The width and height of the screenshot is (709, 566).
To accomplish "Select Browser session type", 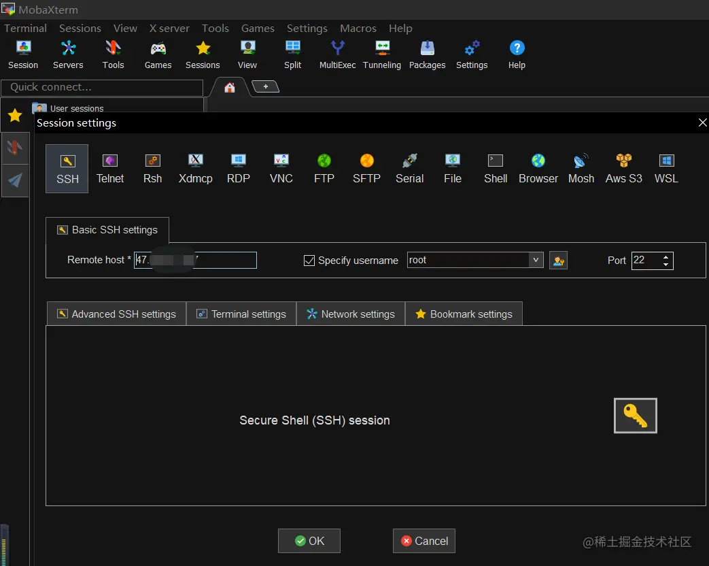I will (538, 169).
